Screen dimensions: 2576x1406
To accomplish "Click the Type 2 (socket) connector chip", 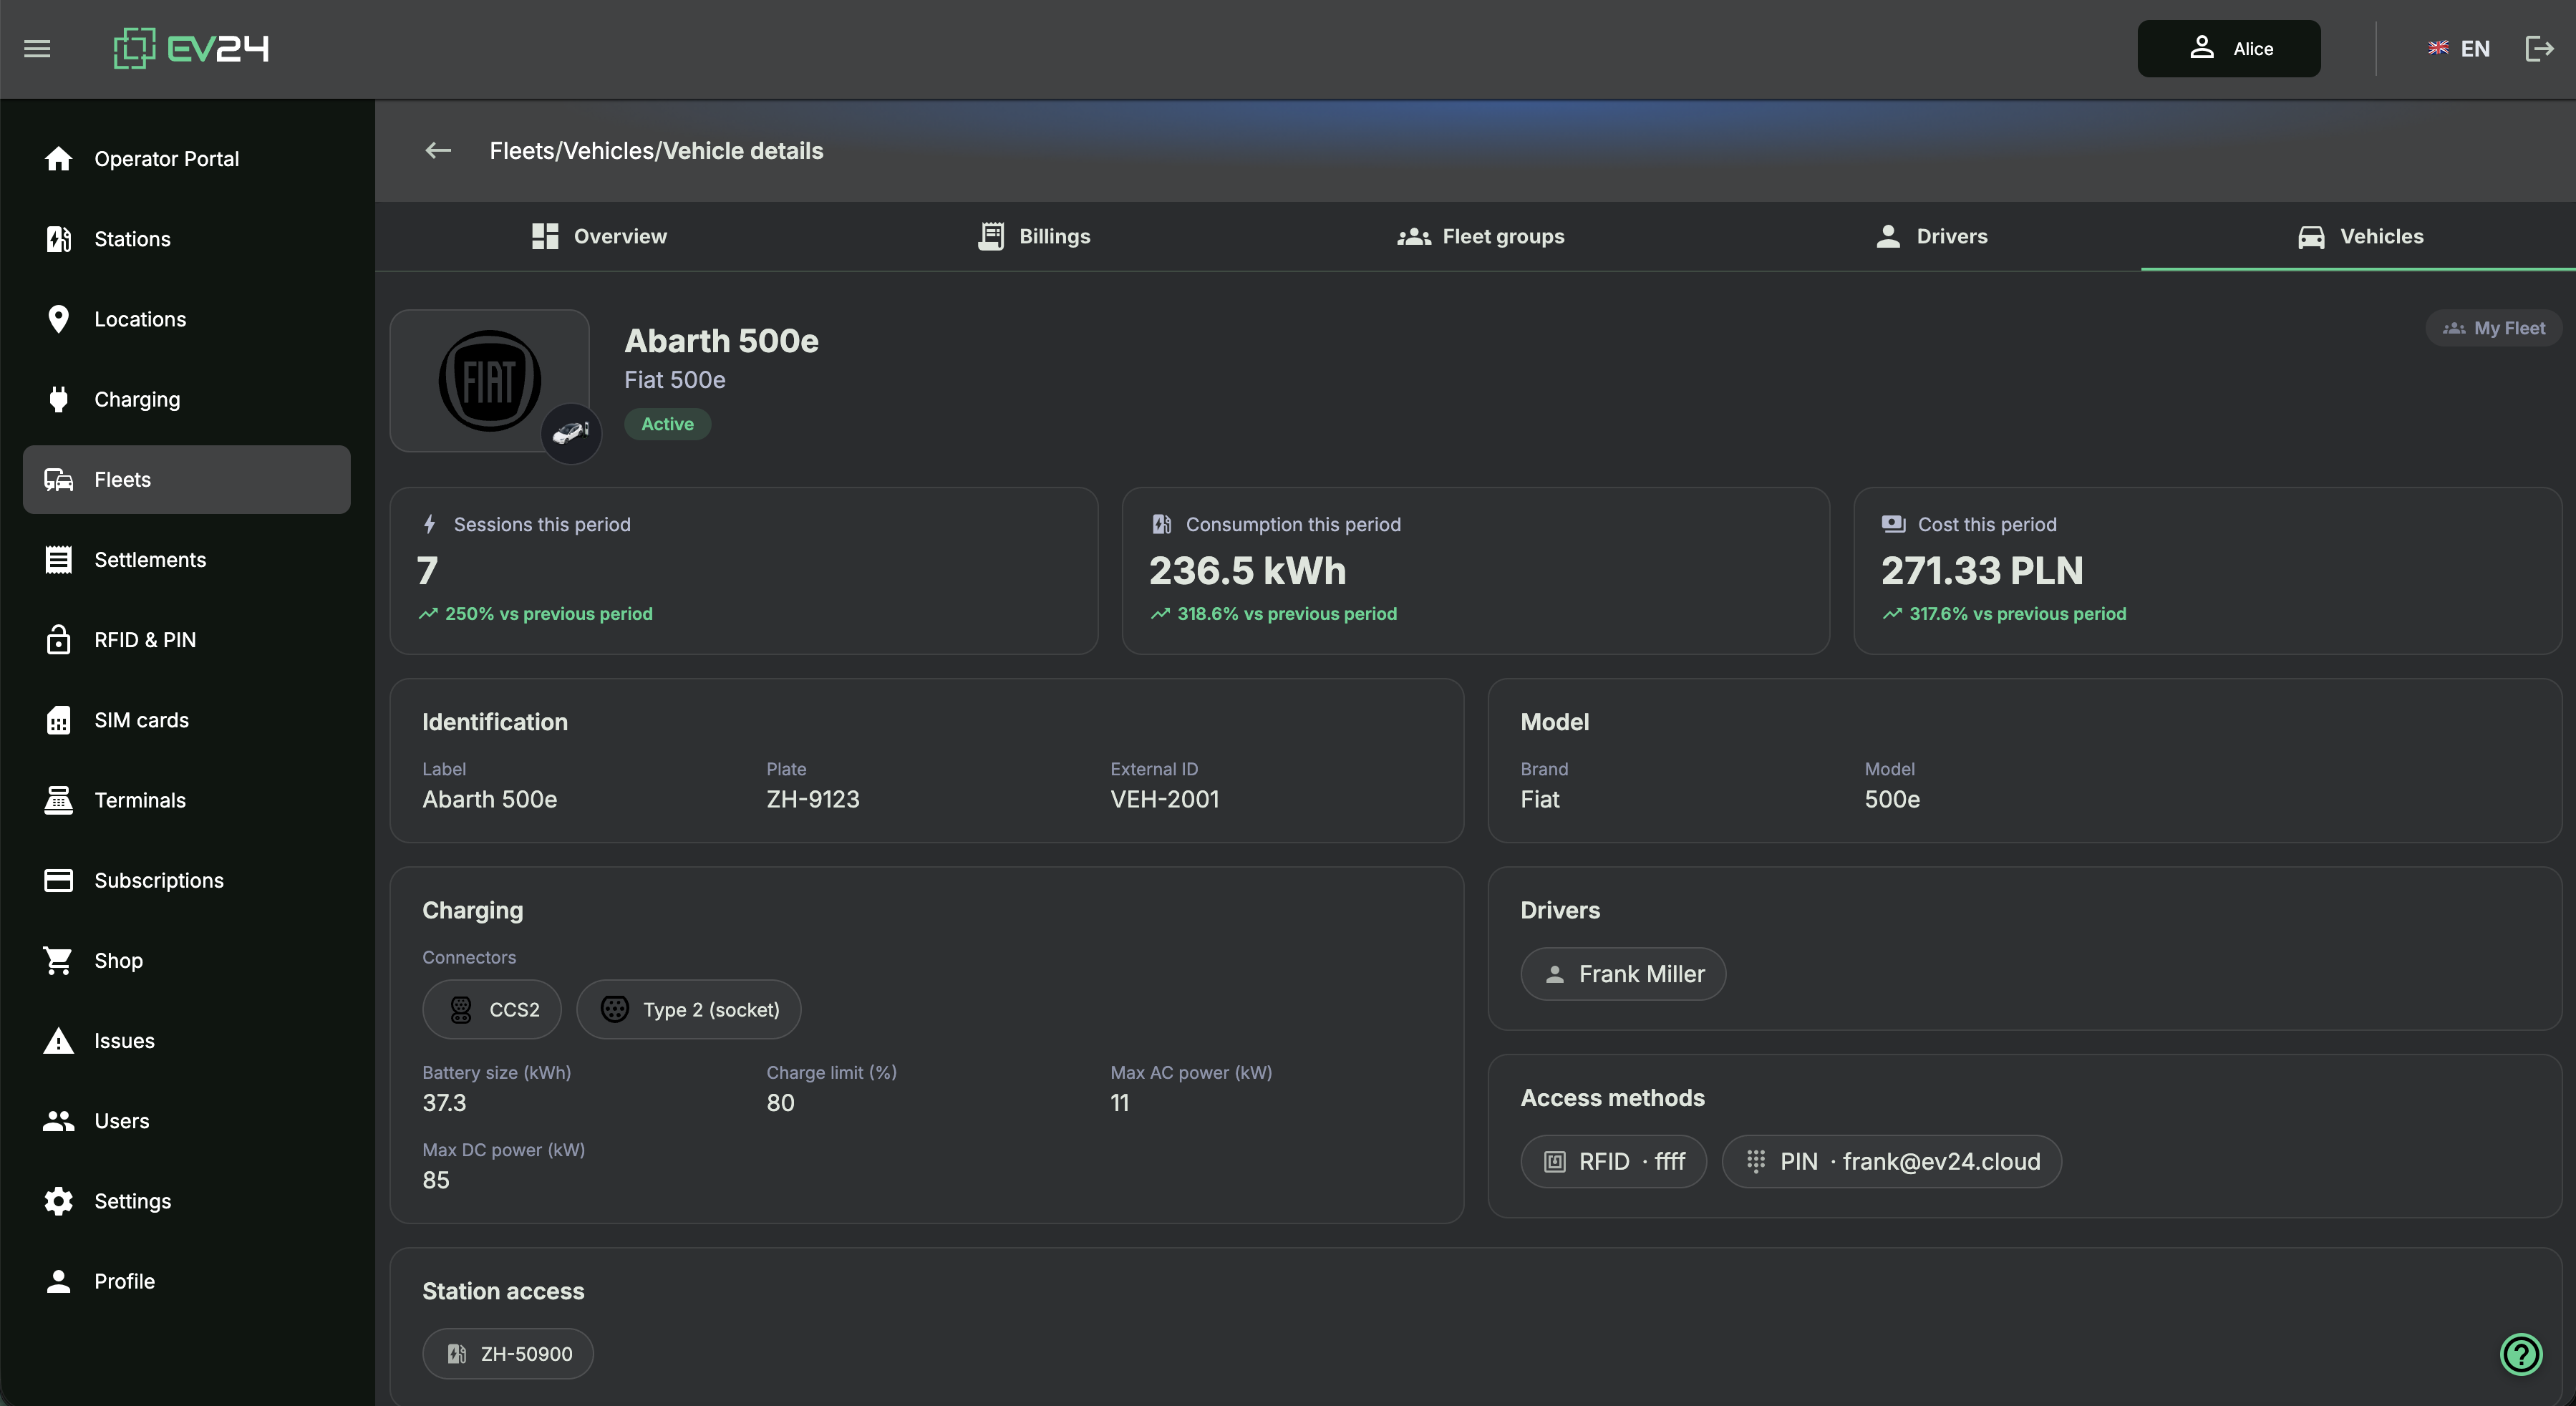I will coord(689,1010).
